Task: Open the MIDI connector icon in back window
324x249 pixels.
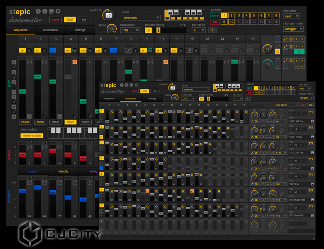Action: (x=51, y=11)
